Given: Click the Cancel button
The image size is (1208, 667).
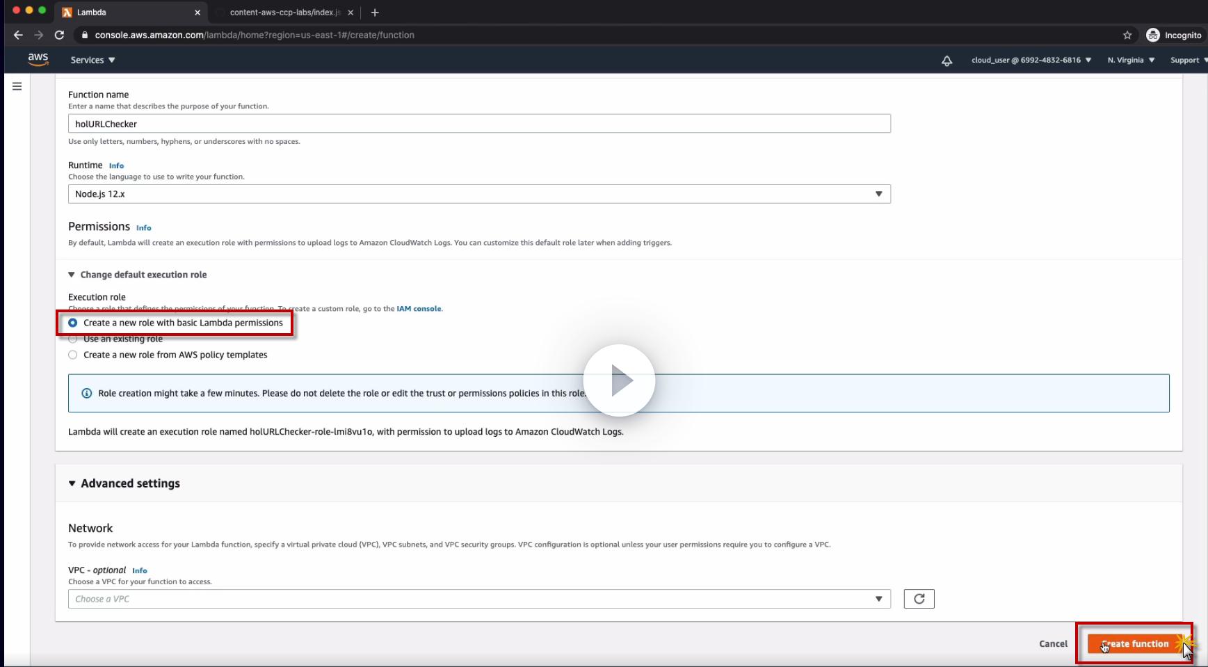Looking at the screenshot, I should click(1053, 644).
